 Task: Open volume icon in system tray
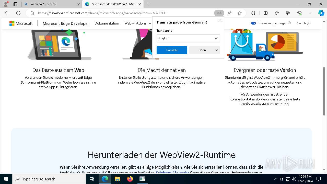tap(294, 179)
